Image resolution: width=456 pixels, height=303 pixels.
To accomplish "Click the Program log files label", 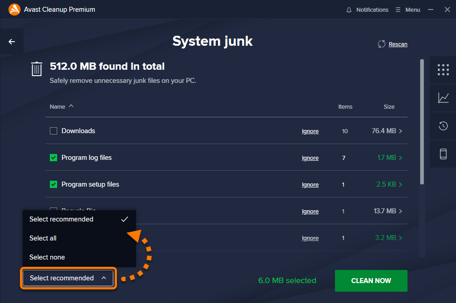I will [x=87, y=158].
